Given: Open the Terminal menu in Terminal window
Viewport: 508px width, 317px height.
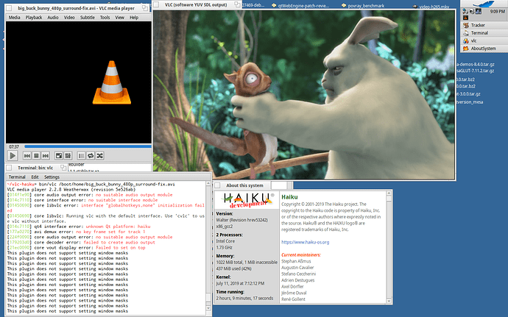Looking at the screenshot, I should (17, 177).
